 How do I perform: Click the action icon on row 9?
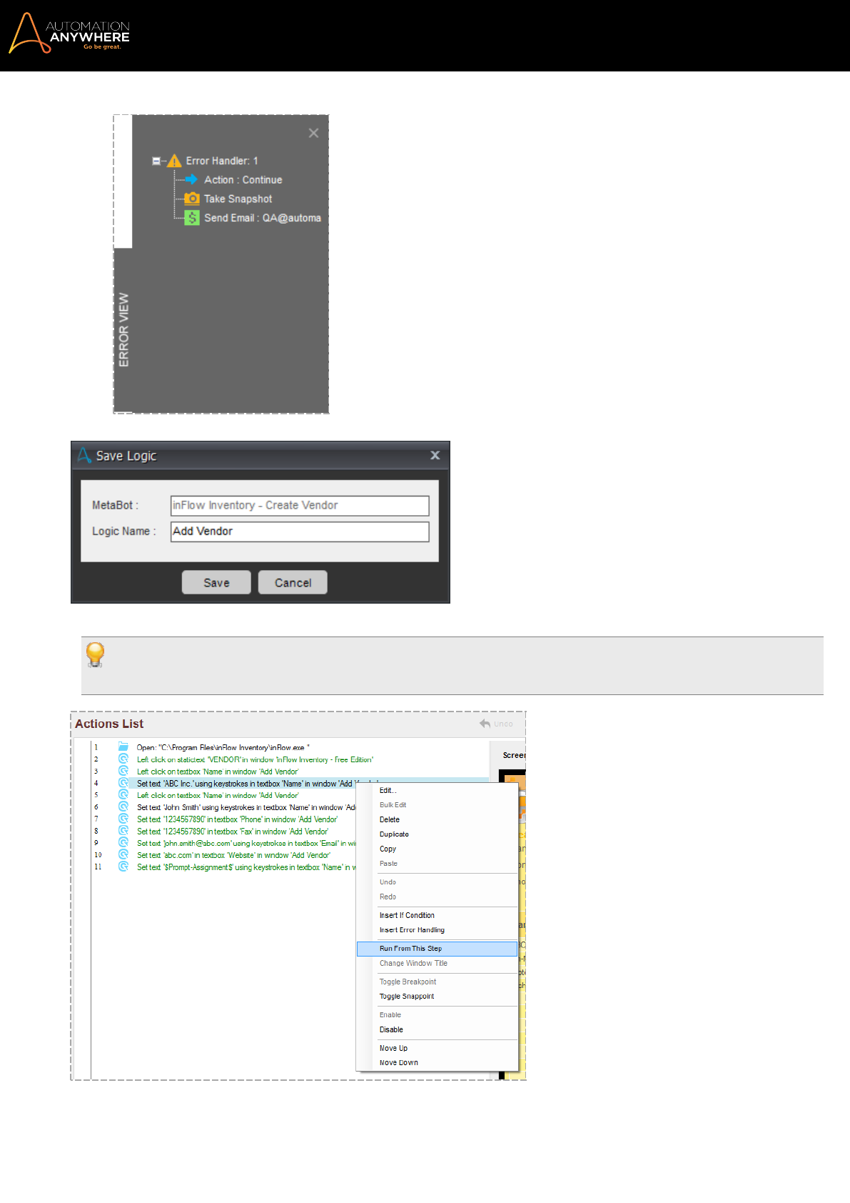[x=123, y=842]
